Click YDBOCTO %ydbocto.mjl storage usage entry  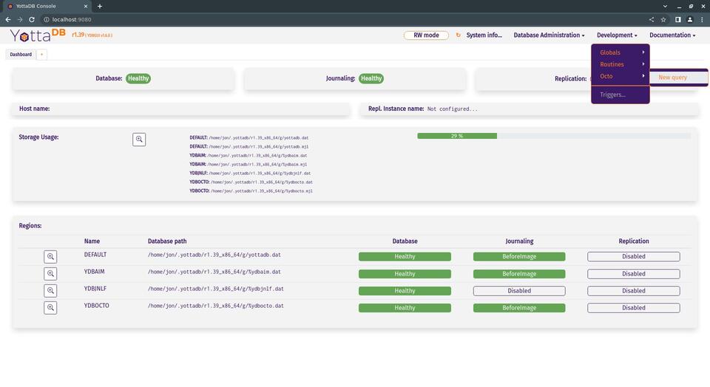click(x=251, y=191)
